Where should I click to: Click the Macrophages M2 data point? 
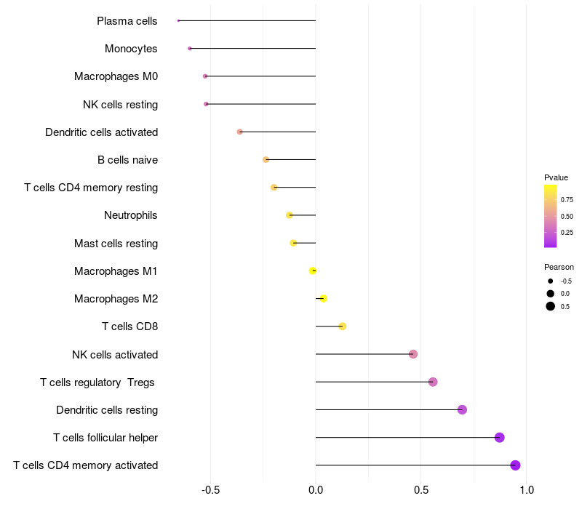323,299
